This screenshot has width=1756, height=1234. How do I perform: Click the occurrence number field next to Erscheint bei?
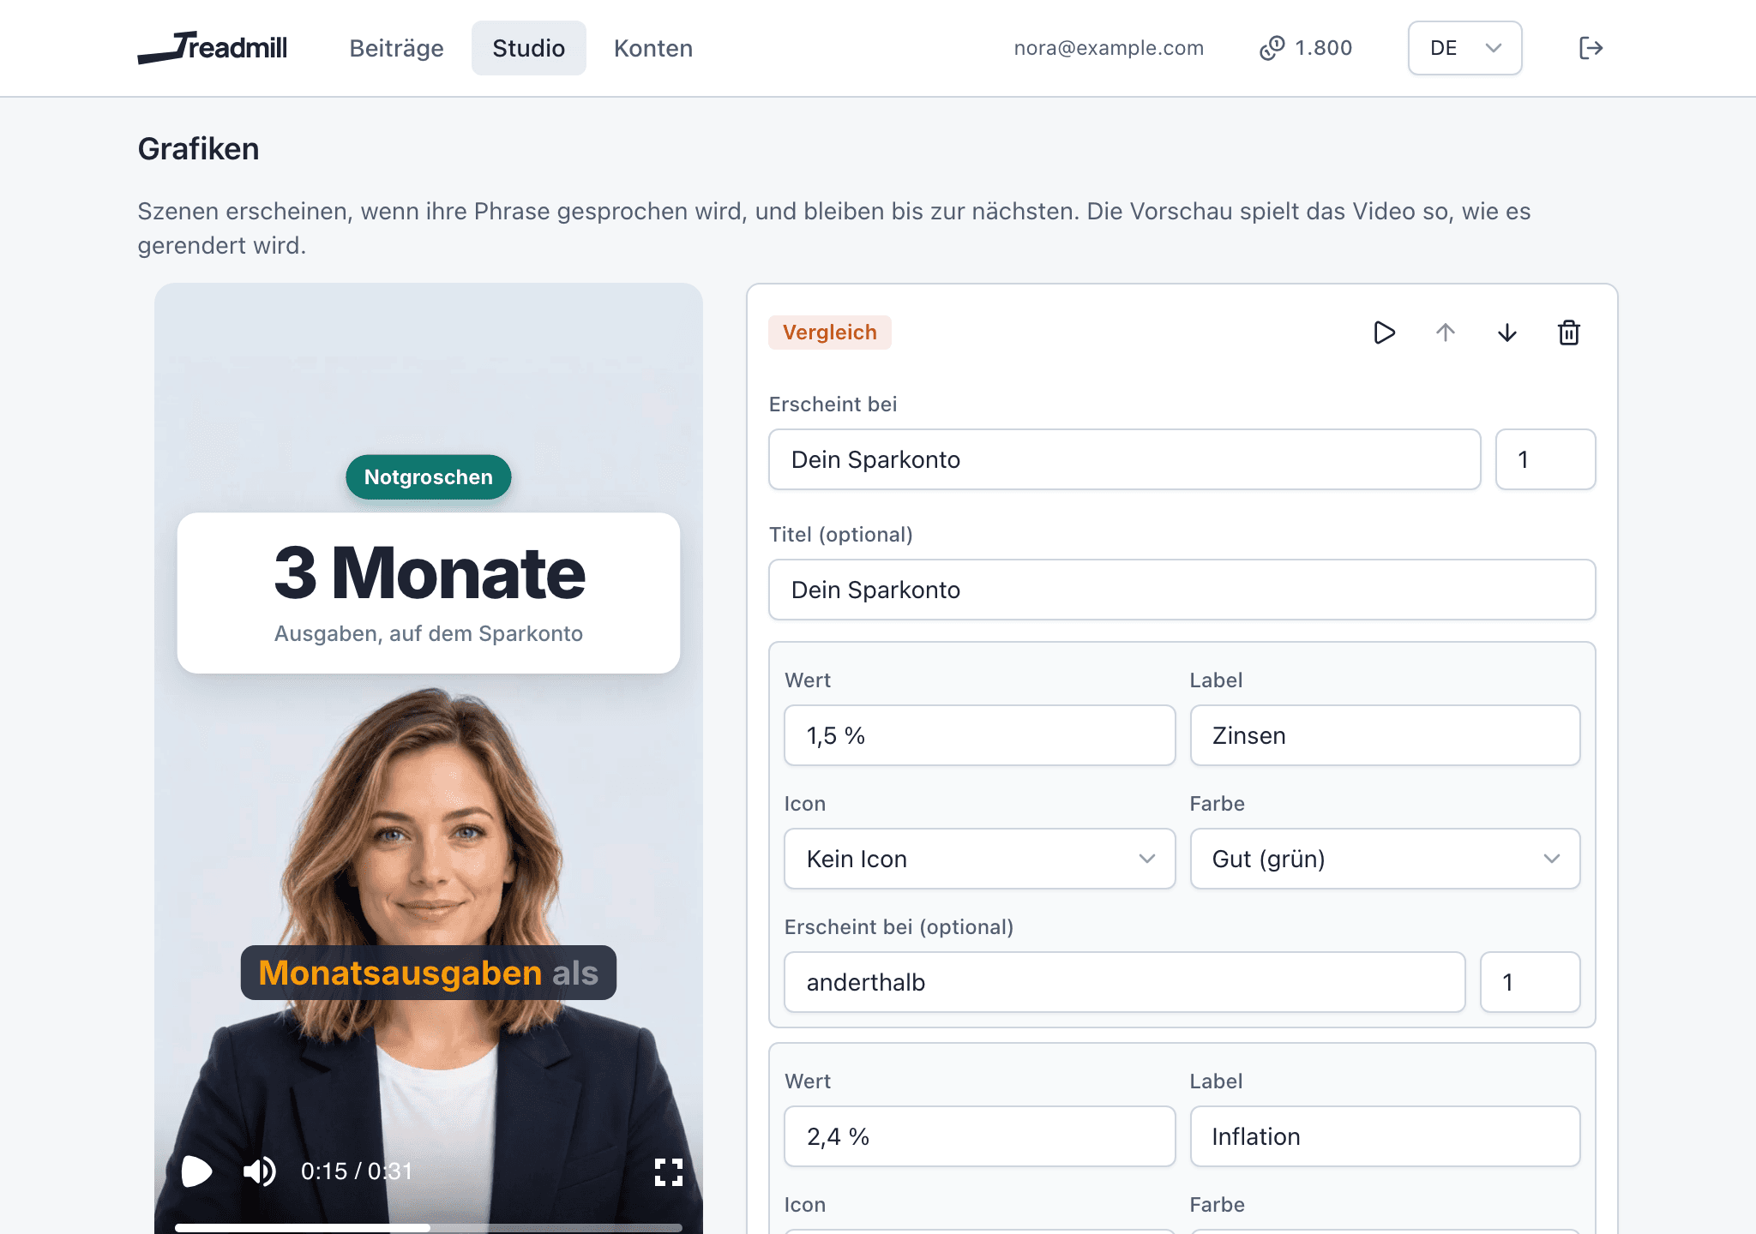(1545, 459)
